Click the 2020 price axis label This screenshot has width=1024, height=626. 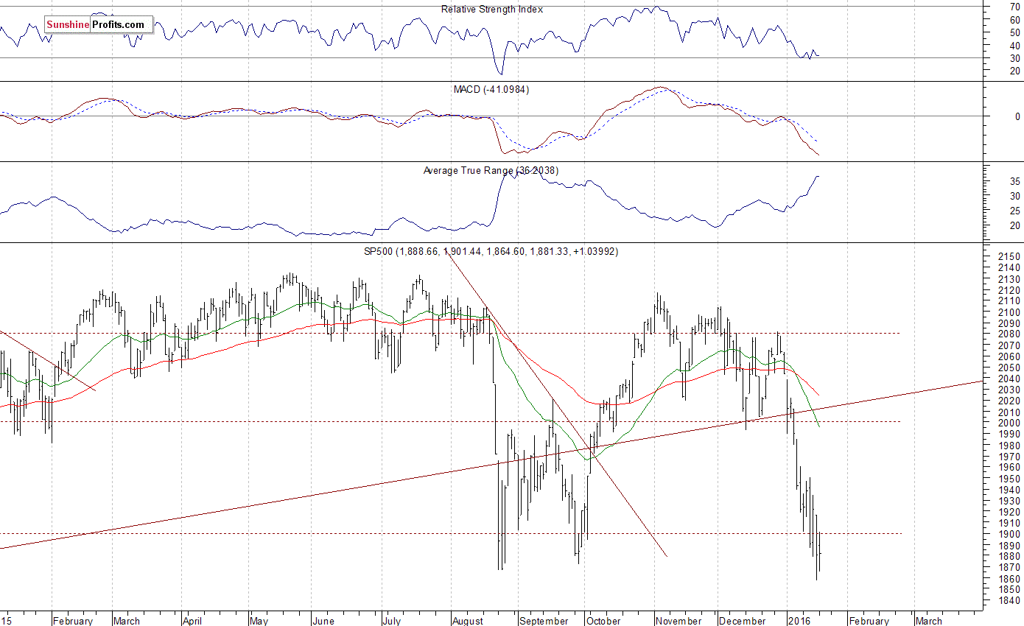[1009, 401]
